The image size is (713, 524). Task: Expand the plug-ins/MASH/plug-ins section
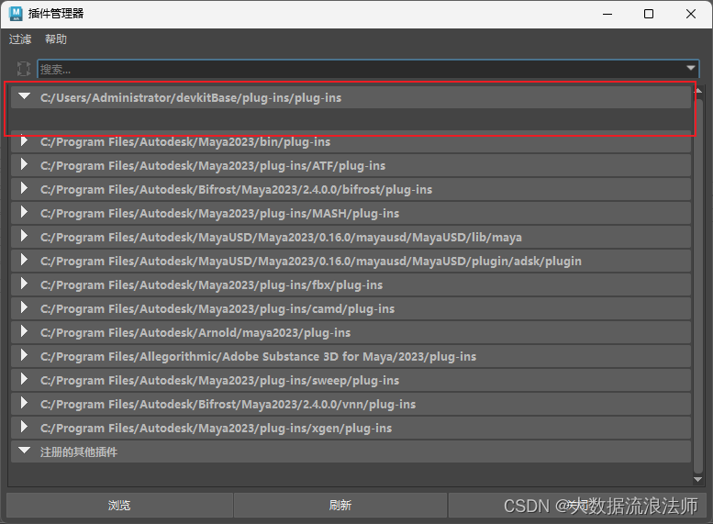[24, 212]
